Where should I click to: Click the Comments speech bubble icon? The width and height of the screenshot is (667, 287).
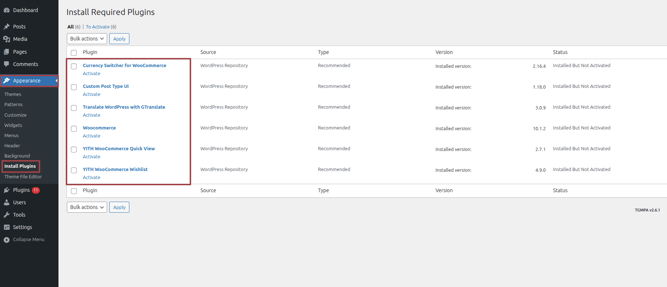click(x=7, y=64)
